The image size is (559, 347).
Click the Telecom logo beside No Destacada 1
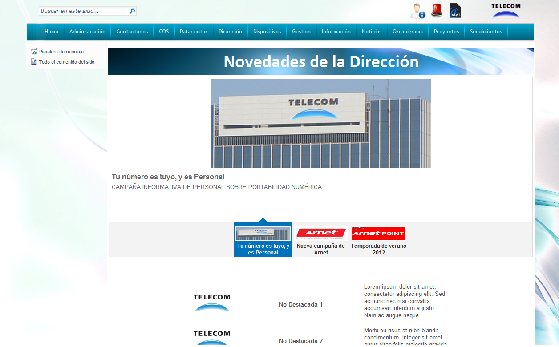212,303
